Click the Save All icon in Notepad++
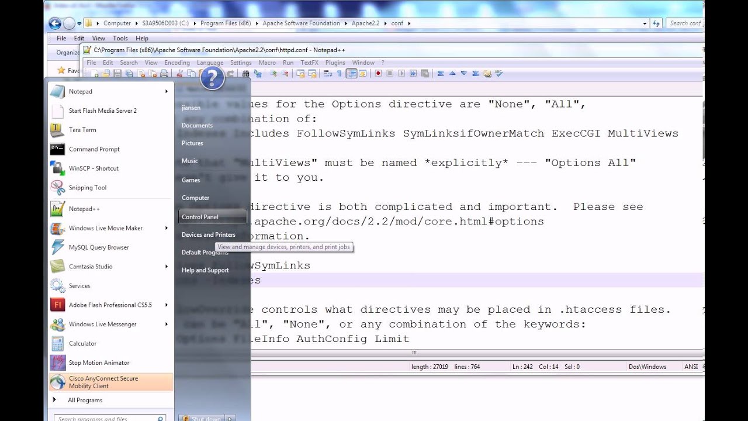Screen dimensions: 748x421 [129, 74]
